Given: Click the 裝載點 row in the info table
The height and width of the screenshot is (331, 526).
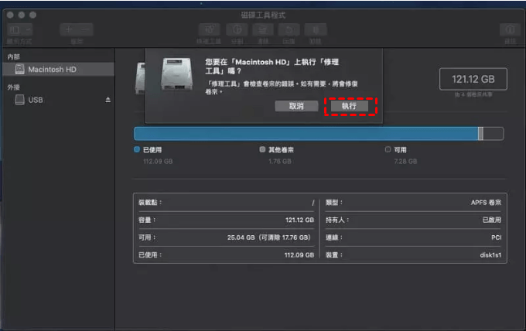Looking at the screenshot, I should point(227,203).
